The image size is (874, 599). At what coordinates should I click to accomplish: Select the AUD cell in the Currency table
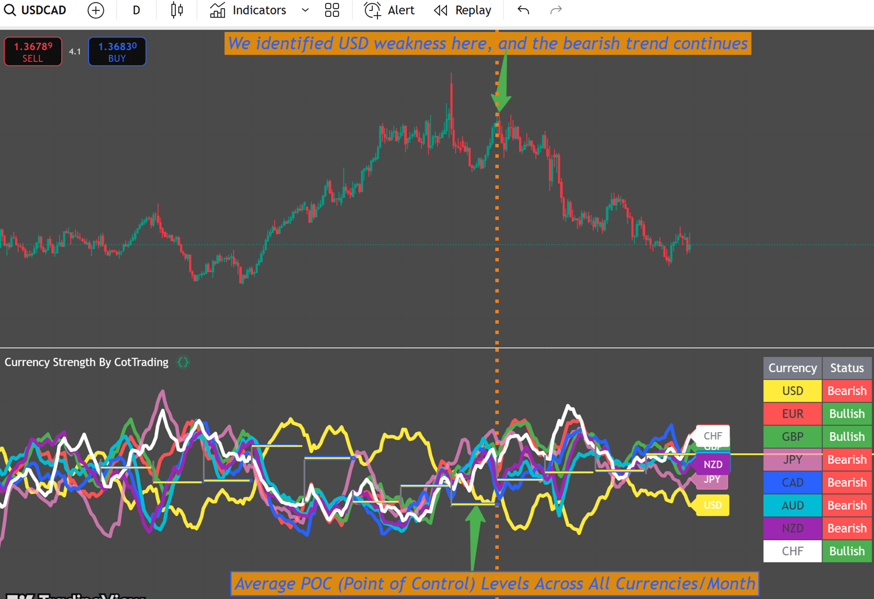pos(792,506)
